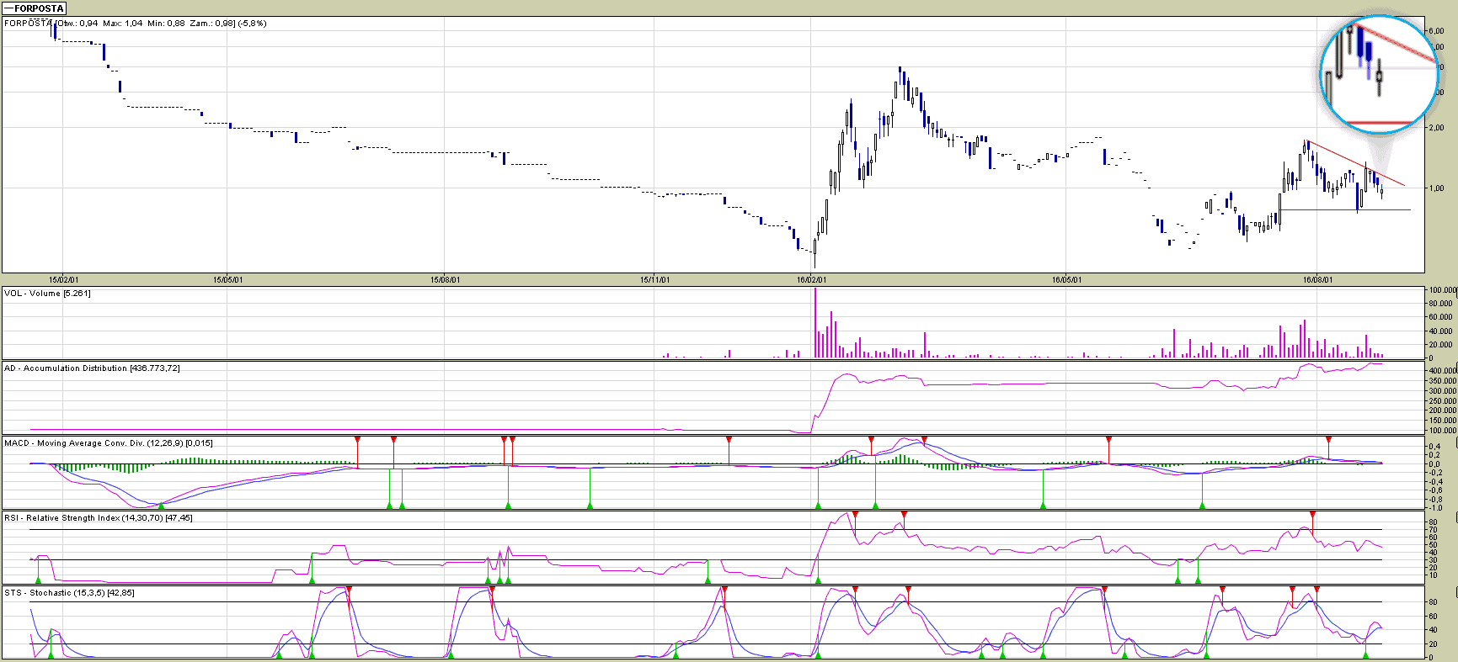Image resolution: width=1458 pixels, height=662 pixels.
Task: Click the leftmost red marker in Stochastic panel
Action: pyautogui.click(x=349, y=590)
